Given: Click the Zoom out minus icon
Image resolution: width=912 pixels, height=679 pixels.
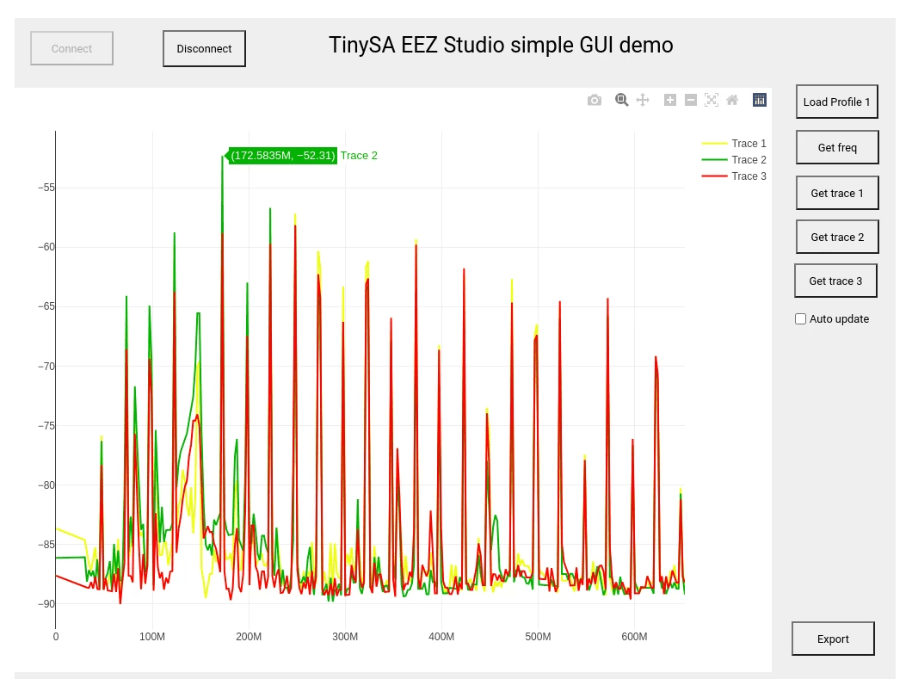Looking at the screenshot, I should [690, 100].
